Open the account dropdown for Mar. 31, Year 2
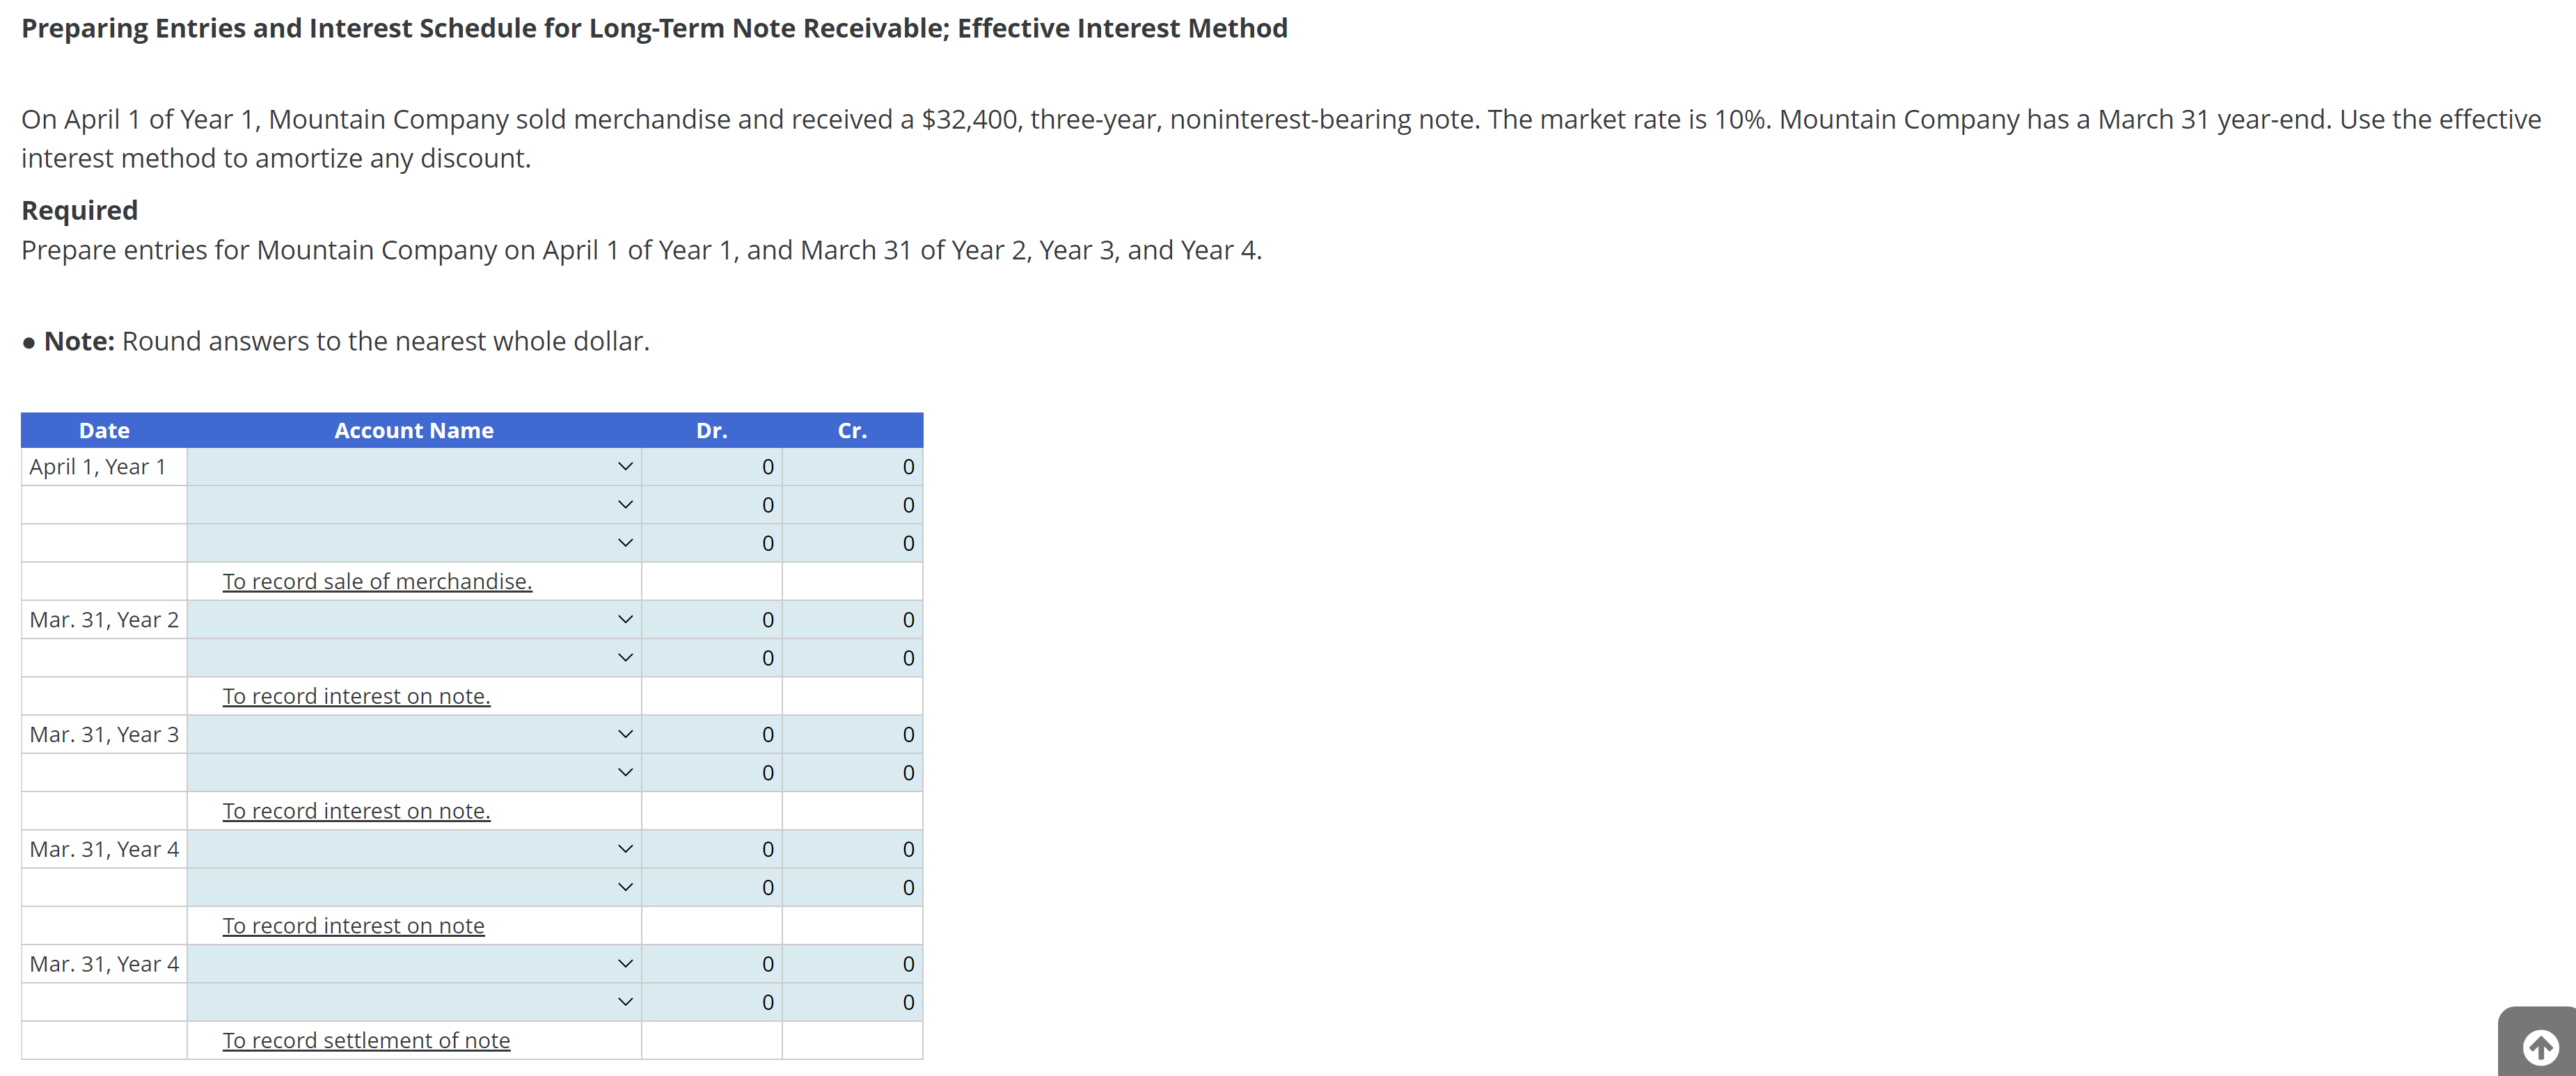The image size is (2576, 1076). pyautogui.click(x=625, y=620)
